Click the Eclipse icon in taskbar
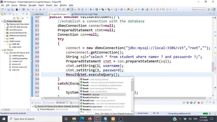The height and width of the screenshot is (122, 217). tap(98, 119)
